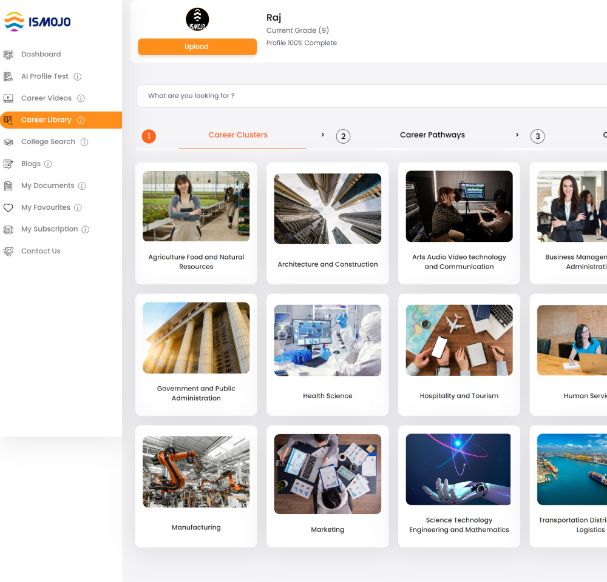Open My Documents menu item

47,186
